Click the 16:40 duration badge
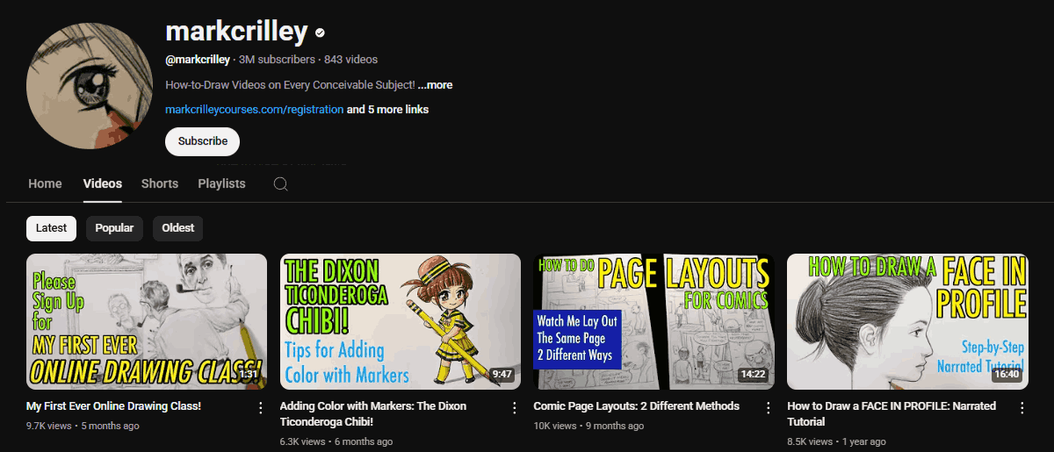 (x=1007, y=375)
